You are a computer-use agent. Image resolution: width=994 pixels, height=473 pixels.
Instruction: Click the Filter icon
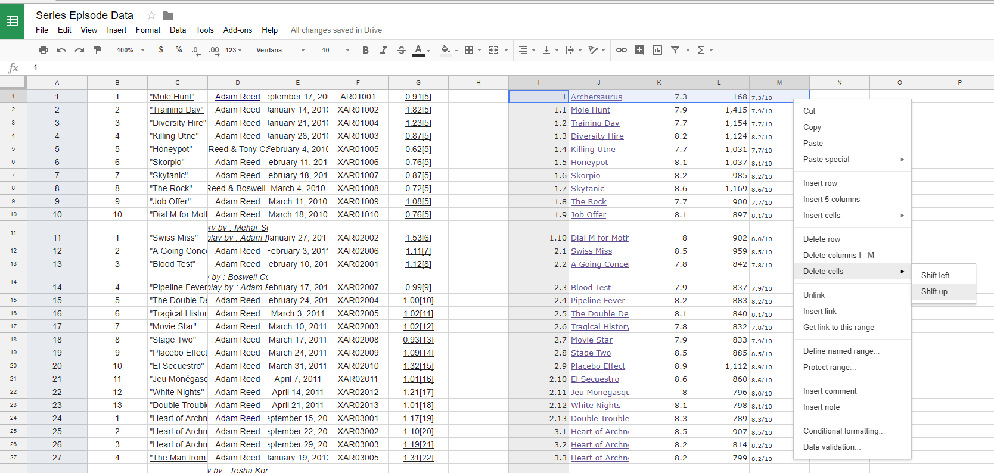tap(675, 50)
